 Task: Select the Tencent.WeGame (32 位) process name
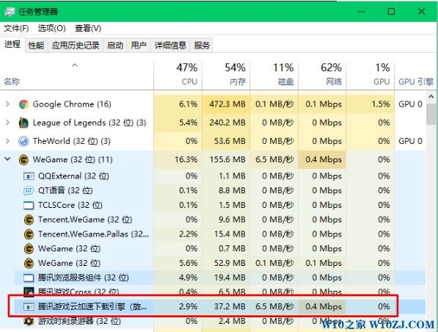click(x=85, y=220)
